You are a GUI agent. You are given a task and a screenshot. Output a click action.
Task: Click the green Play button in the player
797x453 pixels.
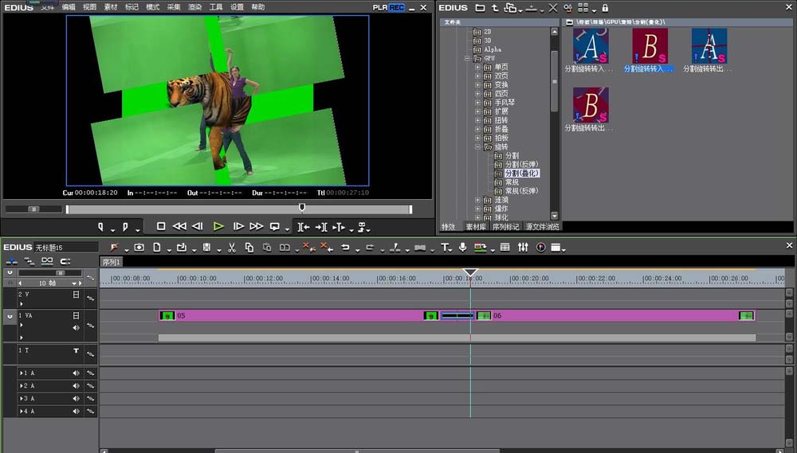(x=218, y=227)
